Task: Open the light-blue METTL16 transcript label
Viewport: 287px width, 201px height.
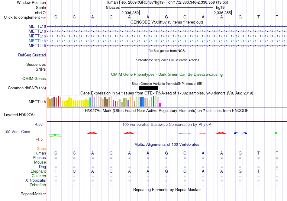Action: 37,41
